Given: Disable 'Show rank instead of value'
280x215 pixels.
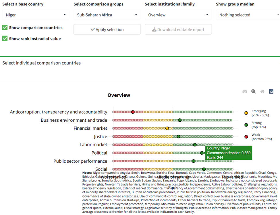Looking at the screenshot, I should (x=5, y=38).
